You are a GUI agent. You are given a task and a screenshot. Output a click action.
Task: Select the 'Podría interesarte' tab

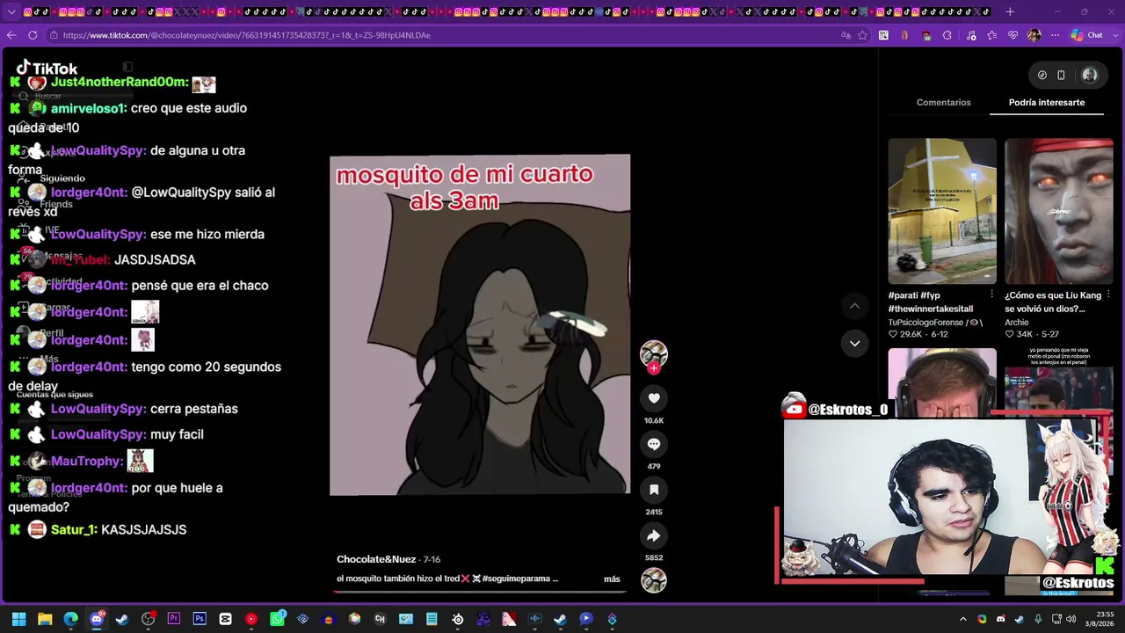pos(1046,102)
